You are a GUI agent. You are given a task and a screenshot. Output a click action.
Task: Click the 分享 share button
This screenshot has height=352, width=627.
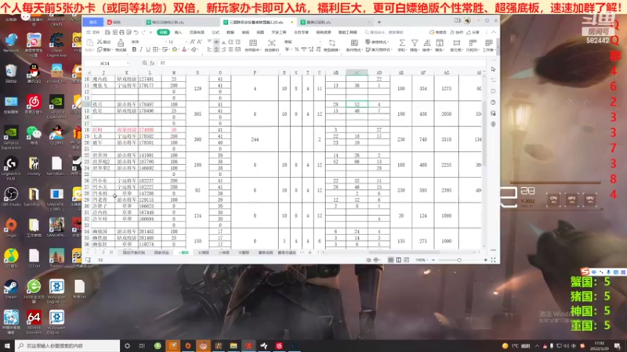473,32
